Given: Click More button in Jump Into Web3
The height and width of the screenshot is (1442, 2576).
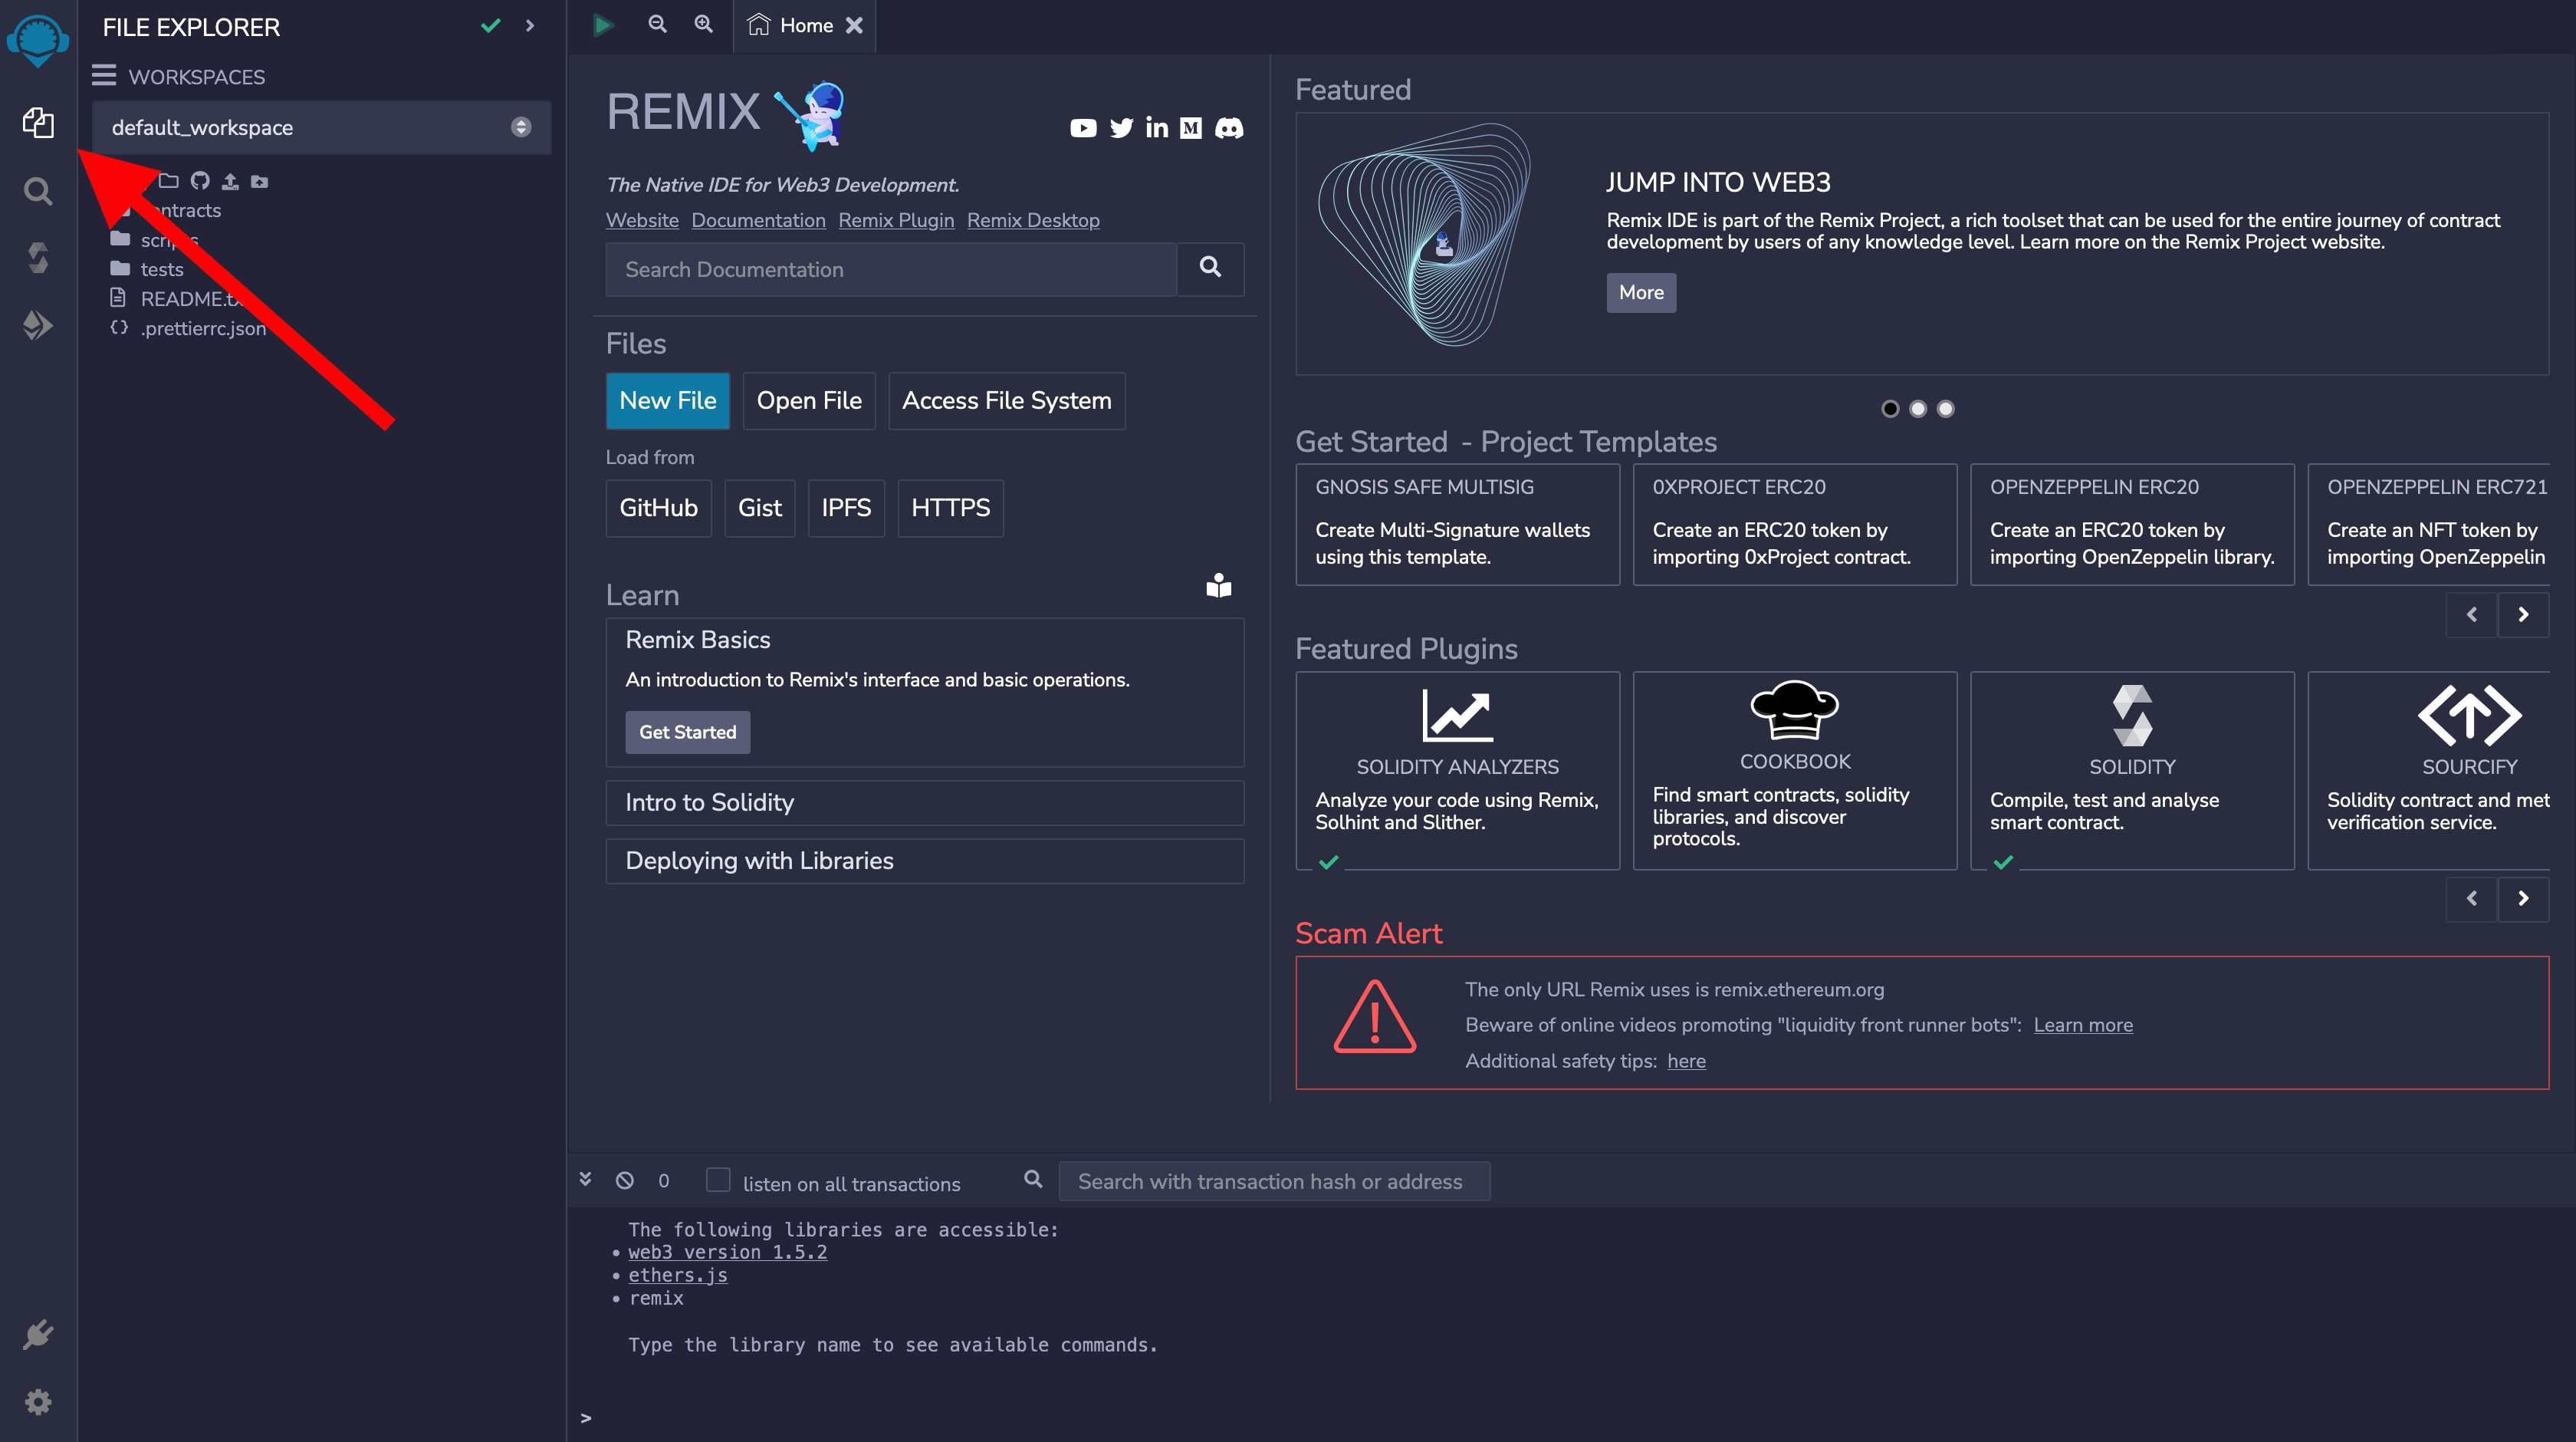Looking at the screenshot, I should tap(1641, 292).
